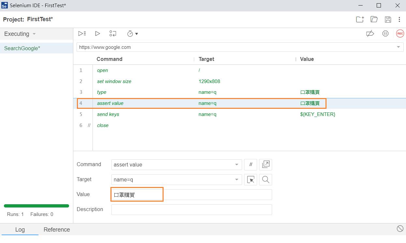Open project folder icon

point(374,19)
